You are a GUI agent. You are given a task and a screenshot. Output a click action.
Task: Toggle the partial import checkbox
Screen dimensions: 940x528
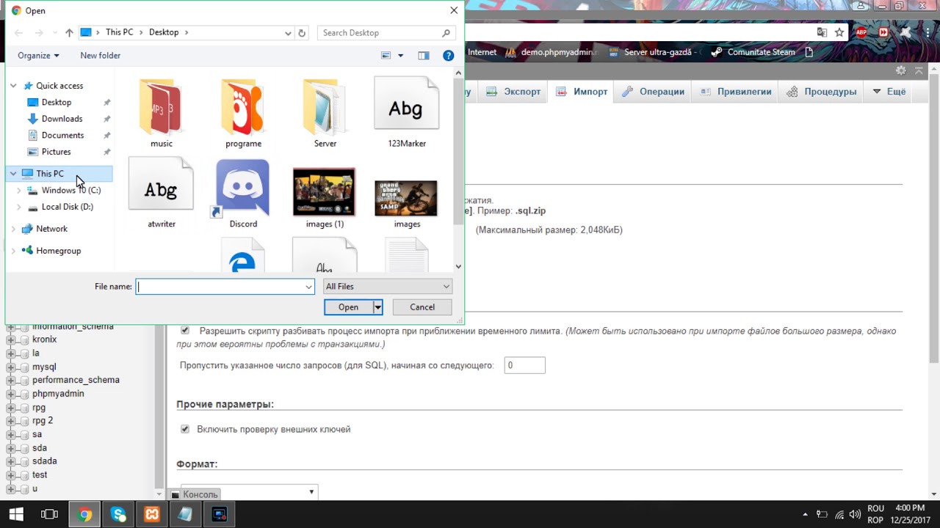185,331
